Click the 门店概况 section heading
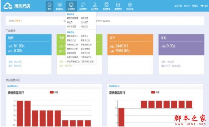209x127 pixels. click(x=11, y=31)
